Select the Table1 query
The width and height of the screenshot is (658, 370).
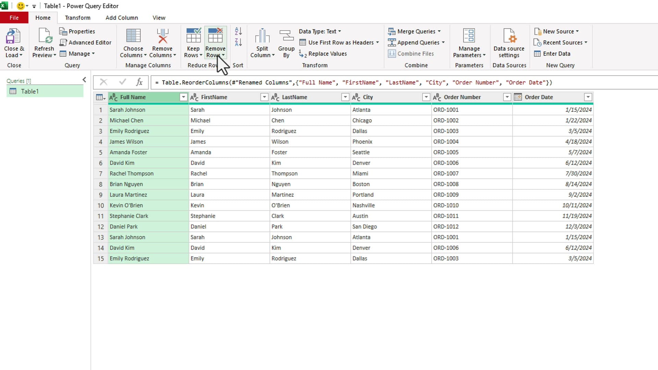tap(45, 91)
